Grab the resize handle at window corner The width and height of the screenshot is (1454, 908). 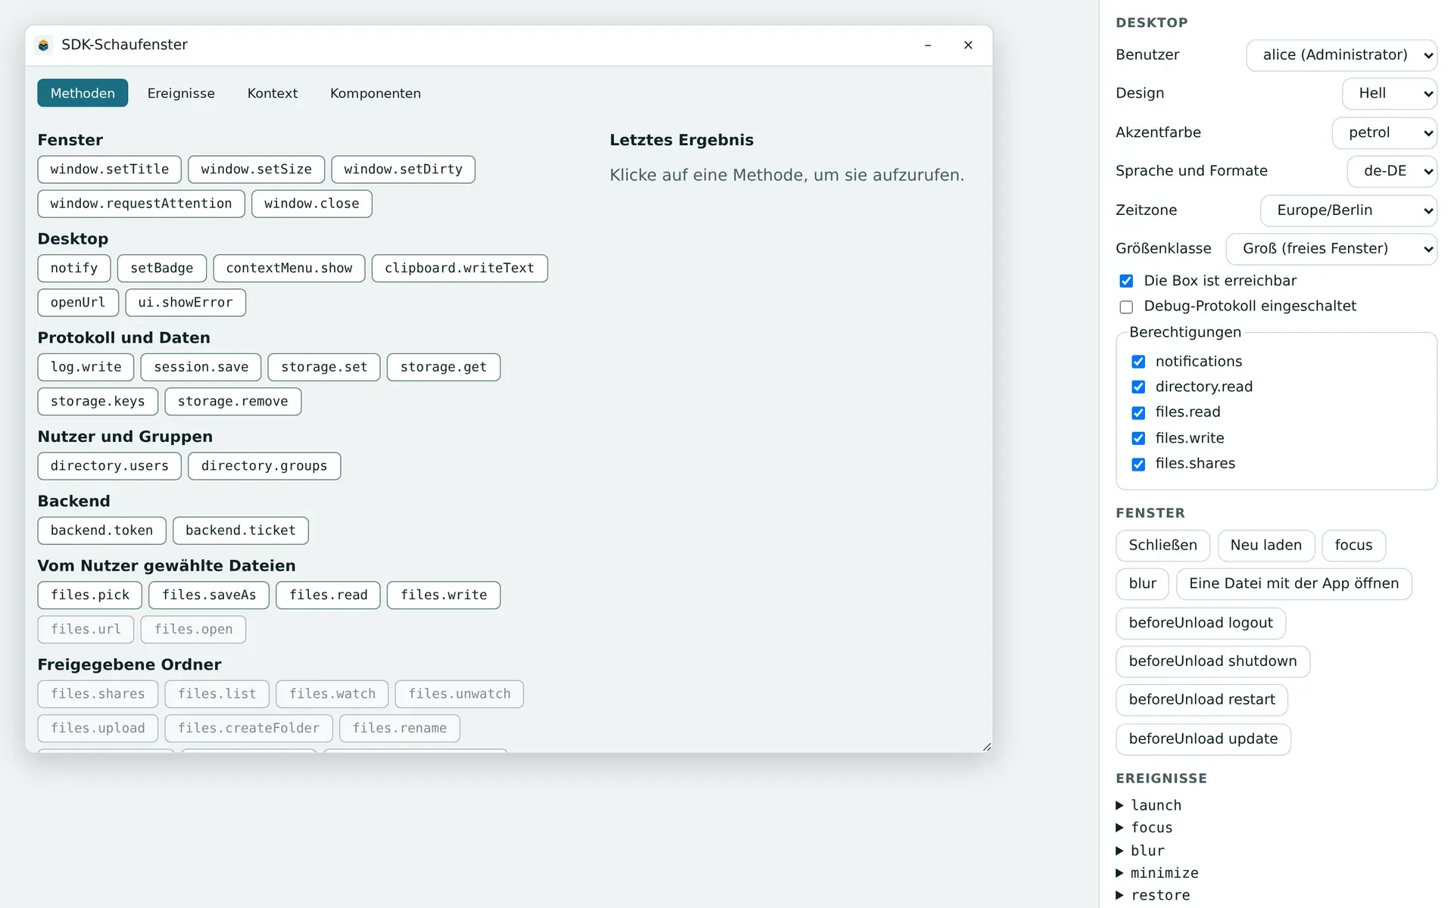(x=986, y=746)
